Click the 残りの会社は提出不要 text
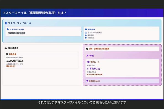The width and height of the screenshot is (164, 109). (x=94, y=75)
